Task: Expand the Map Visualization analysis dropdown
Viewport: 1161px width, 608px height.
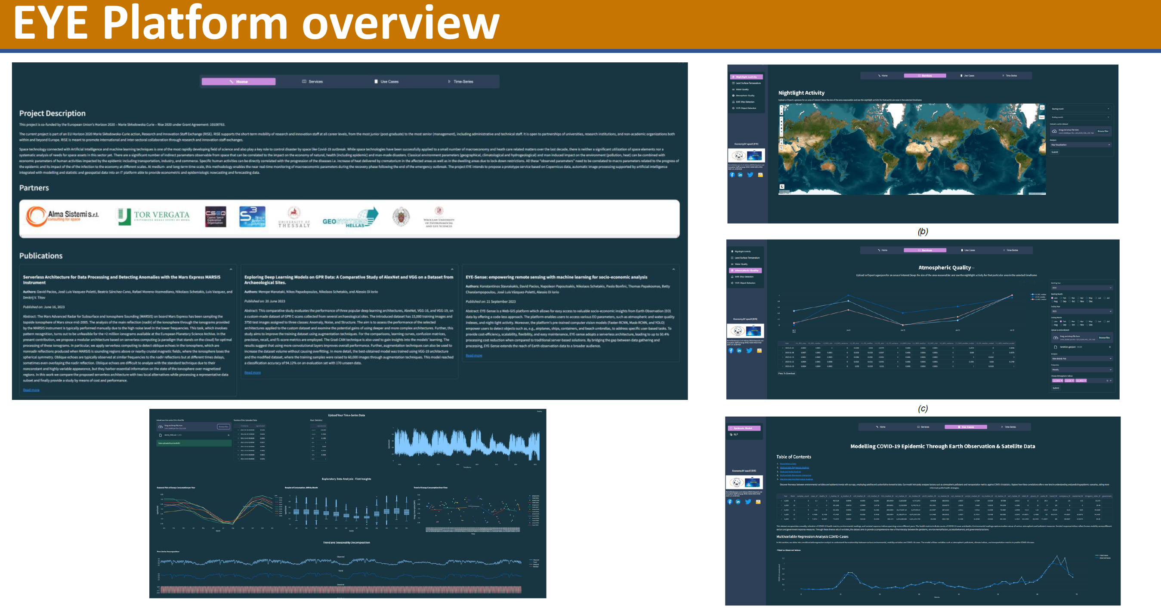Action: [x=1081, y=145]
